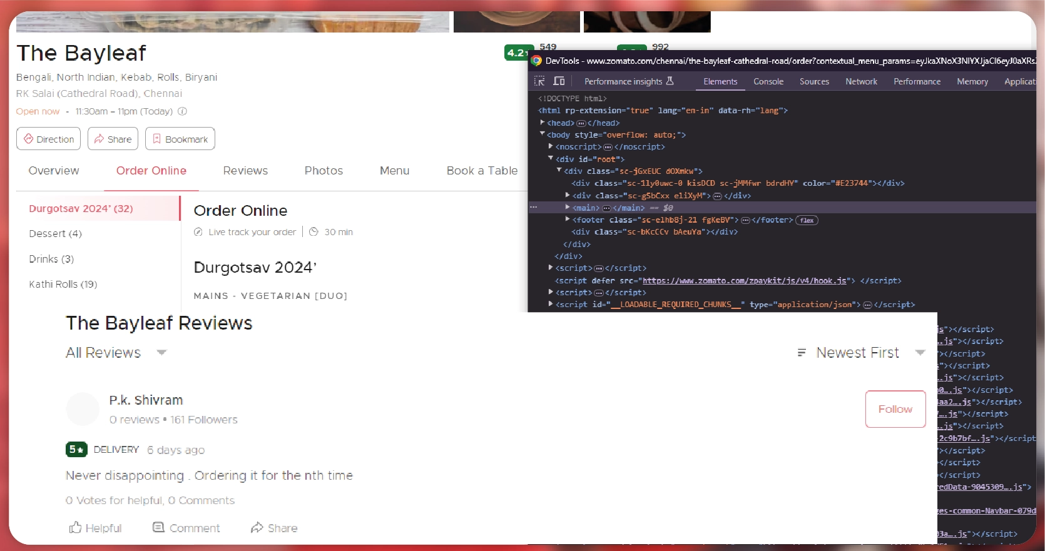Click the P.k. Shivram reviewer name

[146, 400]
